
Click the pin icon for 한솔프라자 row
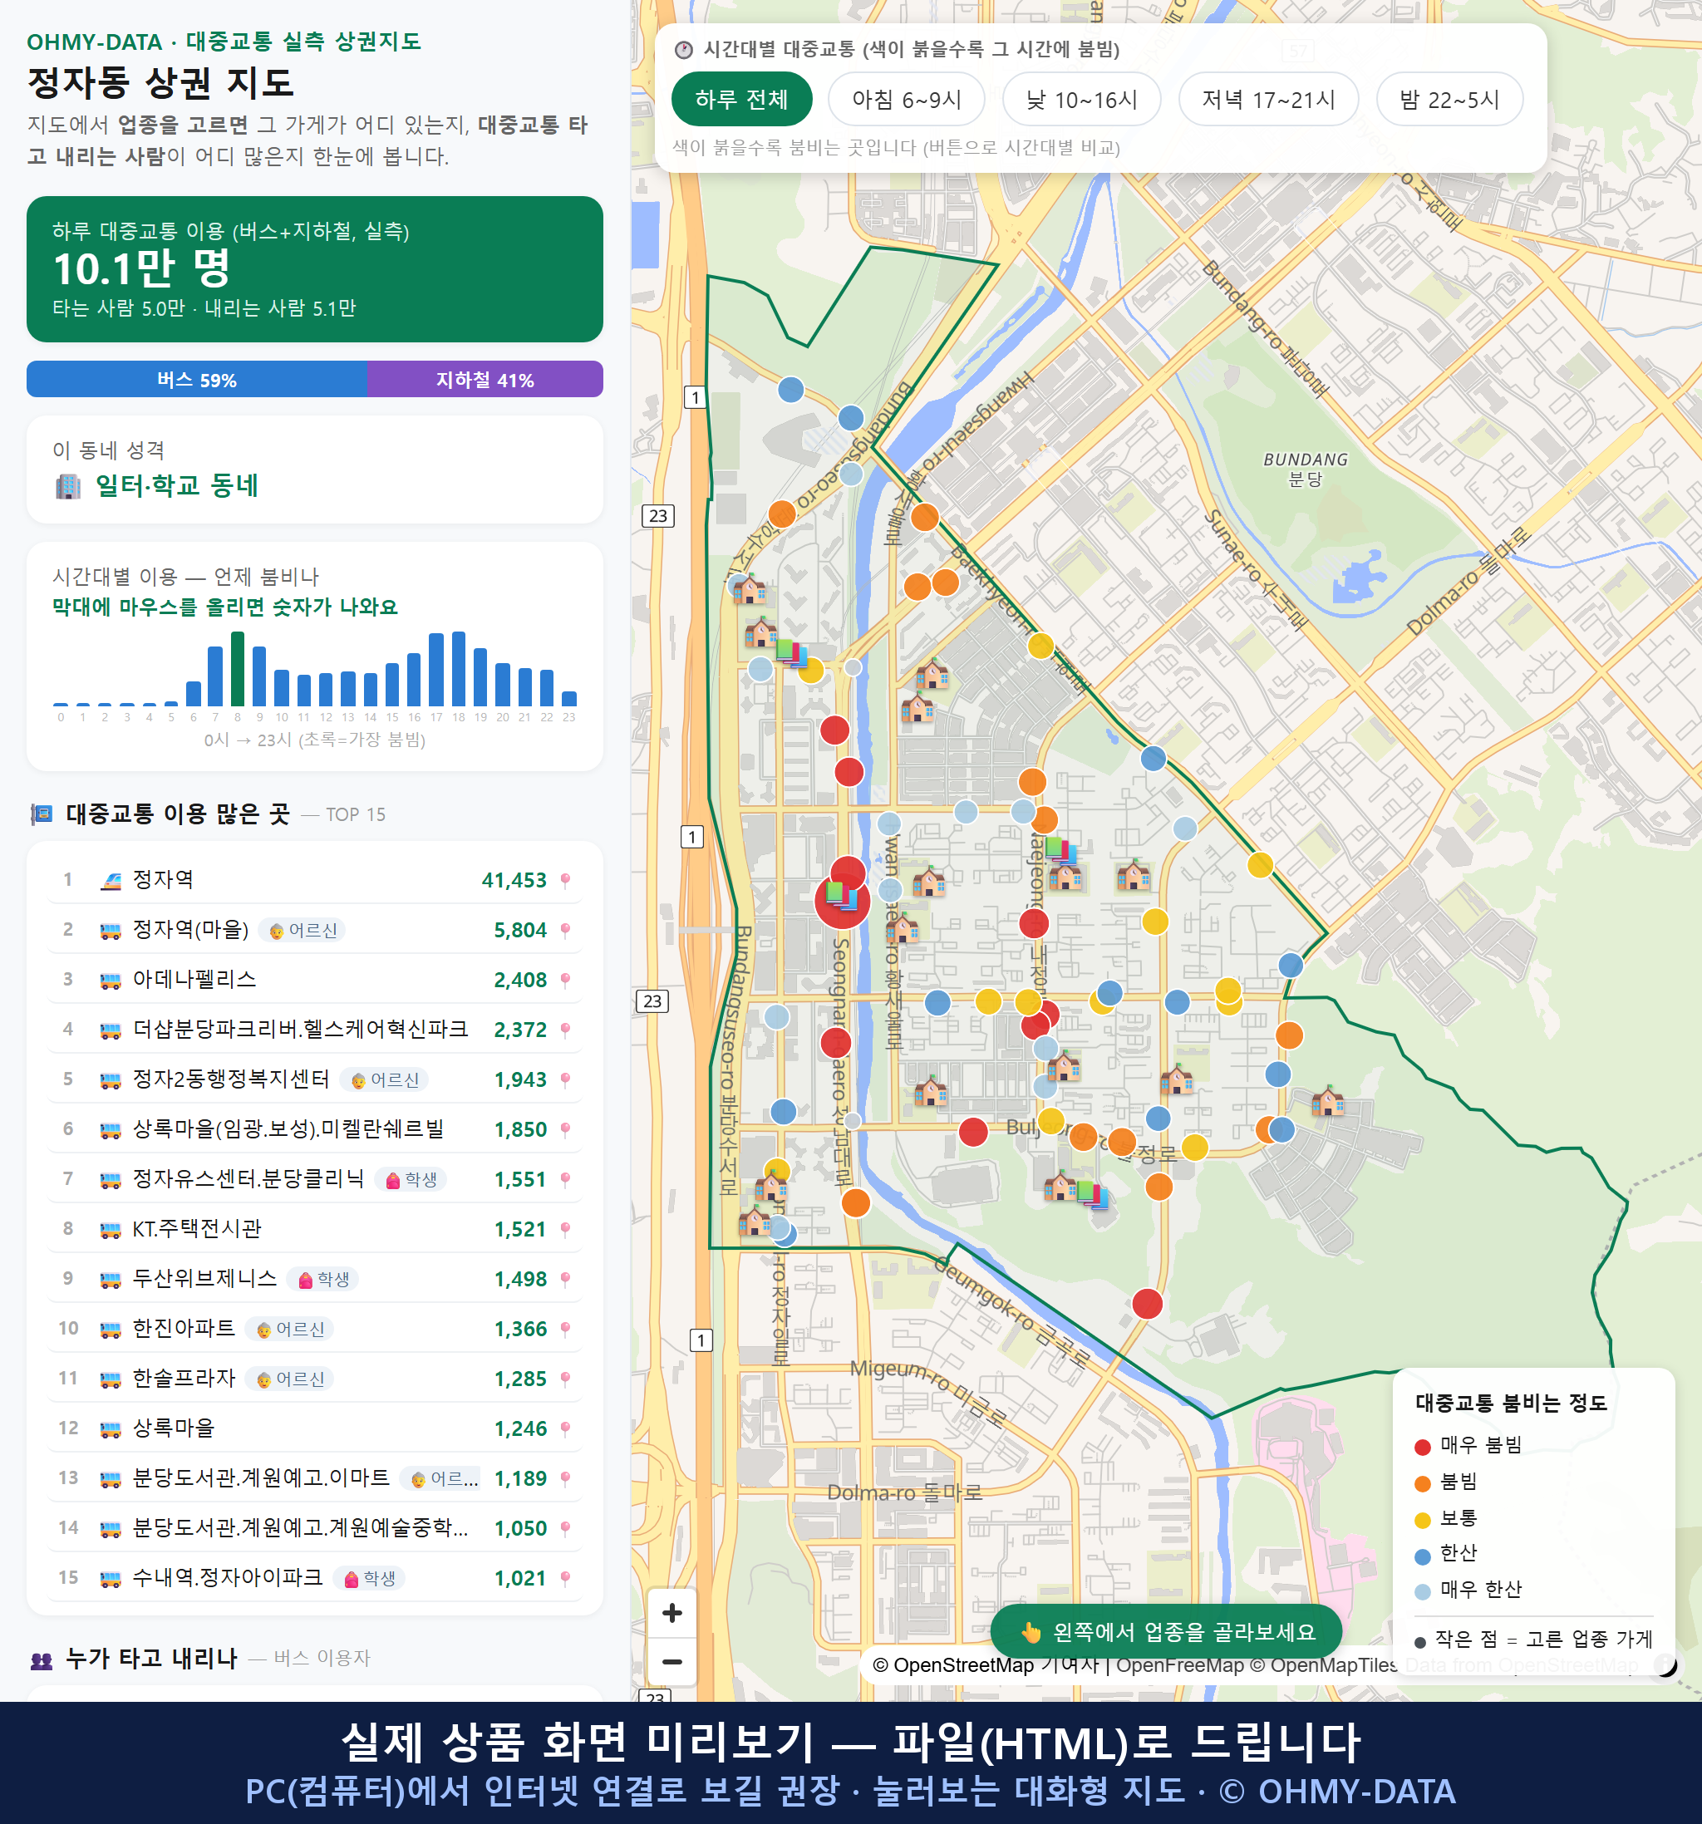coord(565,1379)
